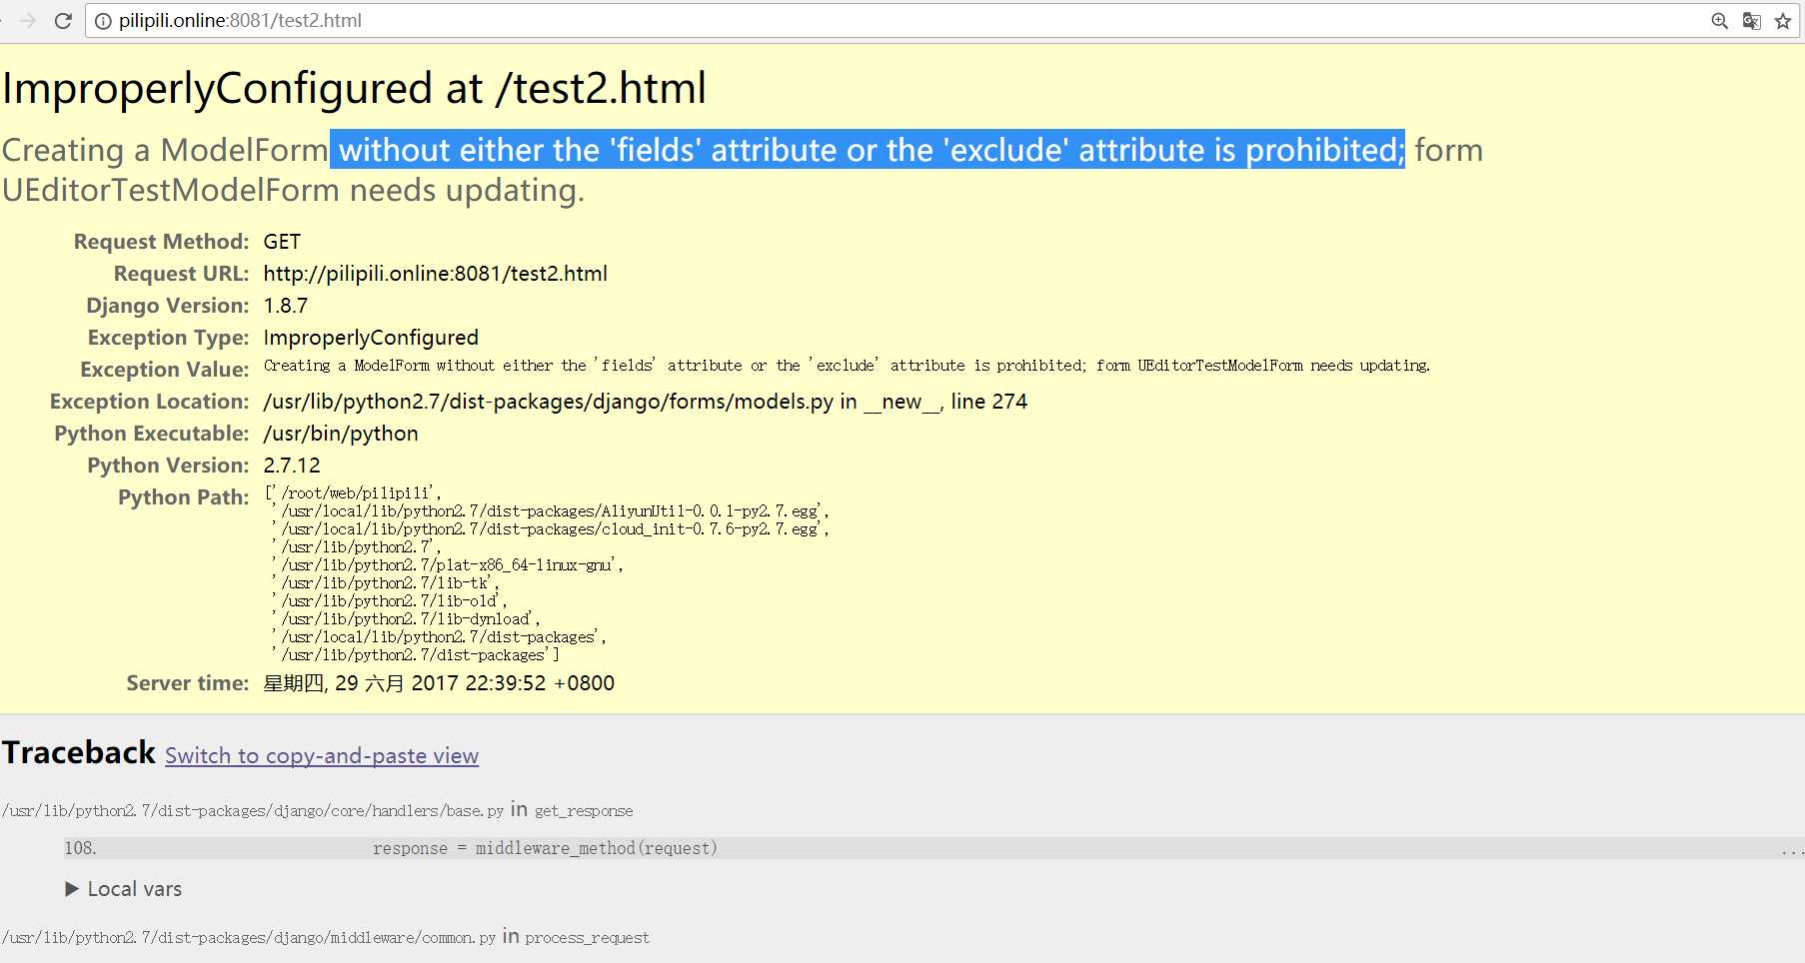Select the Server time value
The width and height of the screenshot is (1805, 963).
pos(439,683)
